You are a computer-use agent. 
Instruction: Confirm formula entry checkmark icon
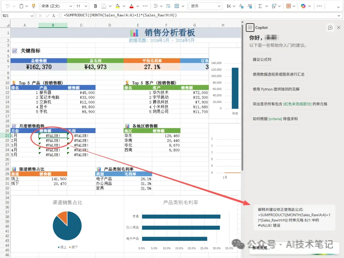click(47, 16)
